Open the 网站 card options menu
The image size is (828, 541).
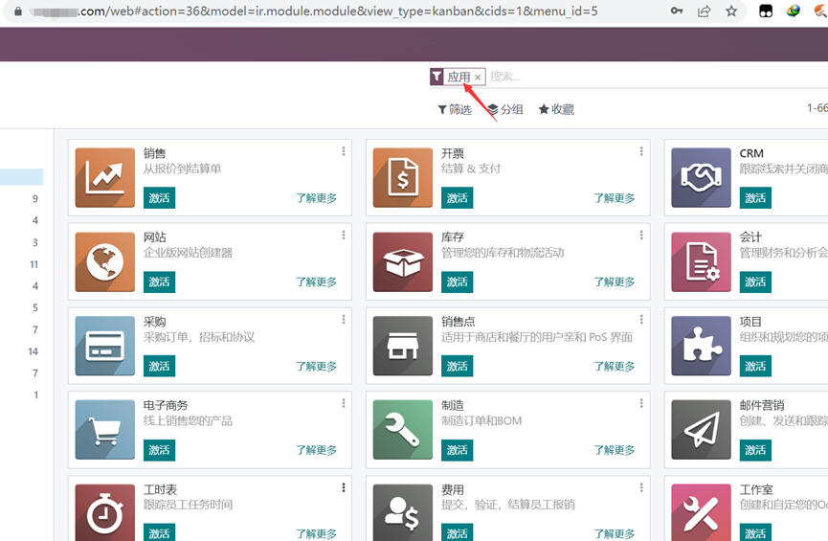(x=344, y=235)
